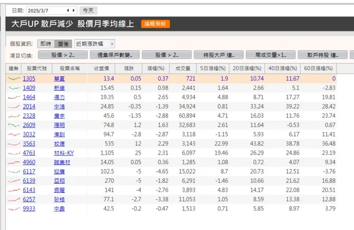
Task: Open trend sparkline for stock 4960
Action: point(14,162)
